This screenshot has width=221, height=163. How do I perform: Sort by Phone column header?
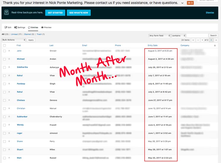[x=118, y=45]
